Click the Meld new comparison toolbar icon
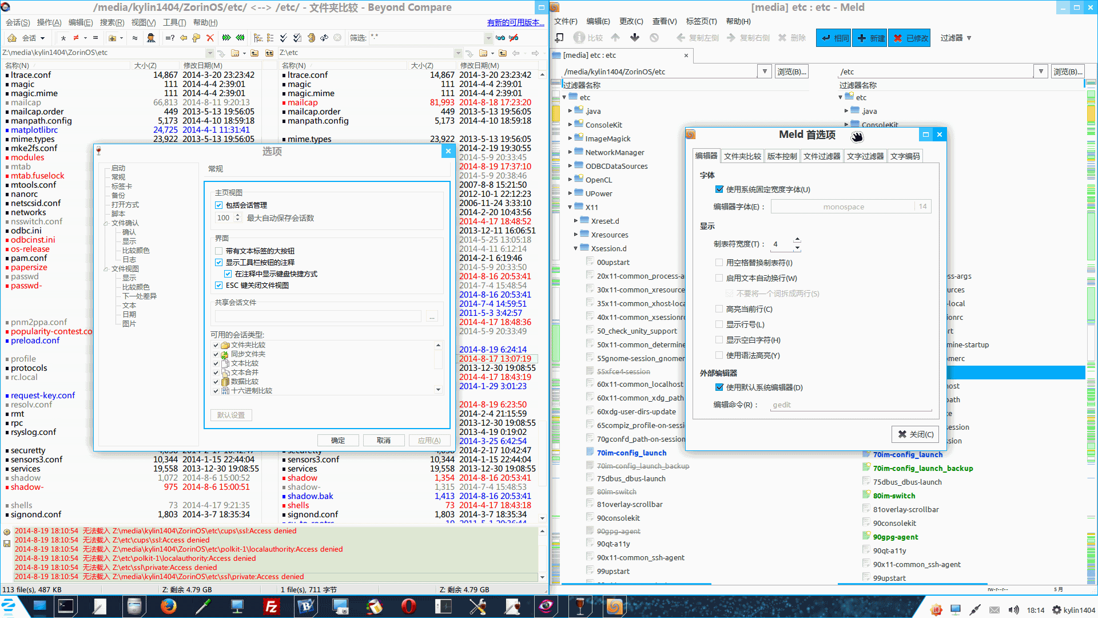Viewport: 1098px width, 618px height. (559, 38)
